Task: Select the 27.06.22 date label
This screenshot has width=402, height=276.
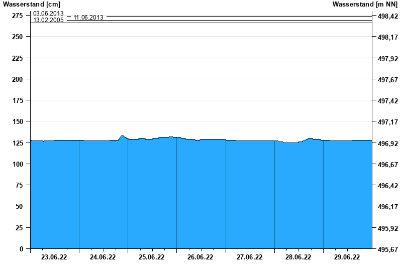Action: point(249,257)
